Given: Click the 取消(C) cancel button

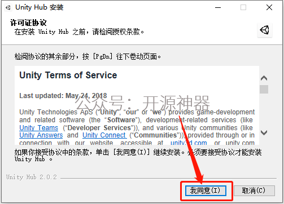Looking at the screenshot, I should point(254,190).
